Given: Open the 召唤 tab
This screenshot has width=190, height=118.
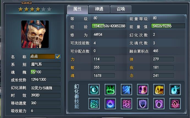Looking at the screenshot, I should (121, 9).
